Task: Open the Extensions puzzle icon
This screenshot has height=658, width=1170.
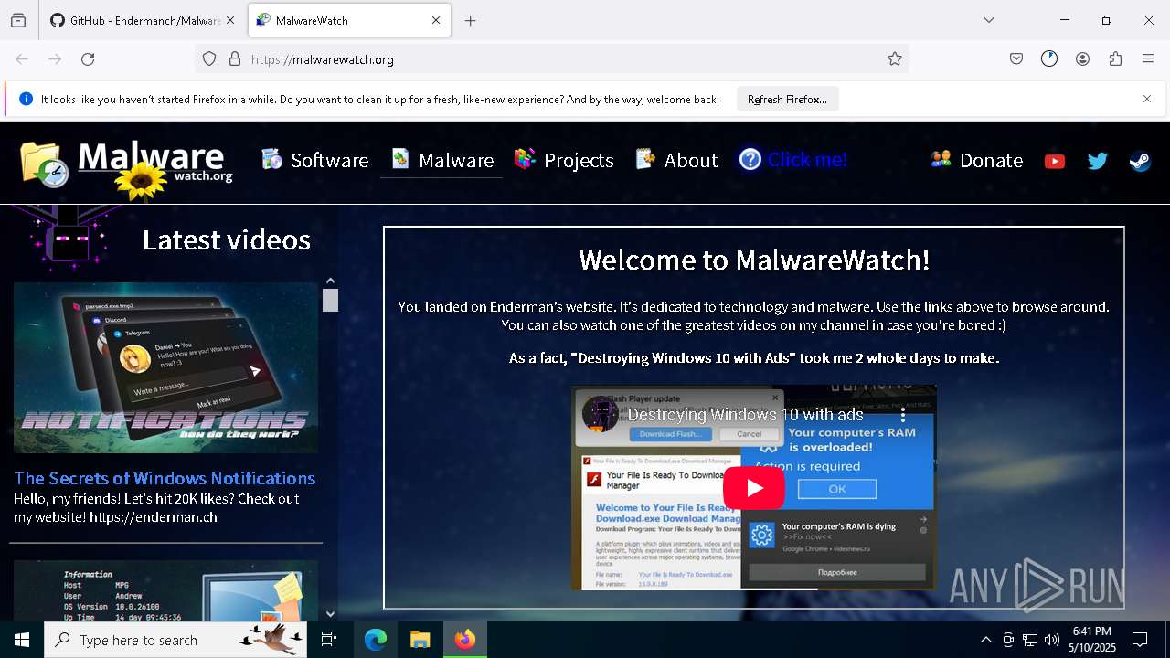Action: click(1115, 59)
